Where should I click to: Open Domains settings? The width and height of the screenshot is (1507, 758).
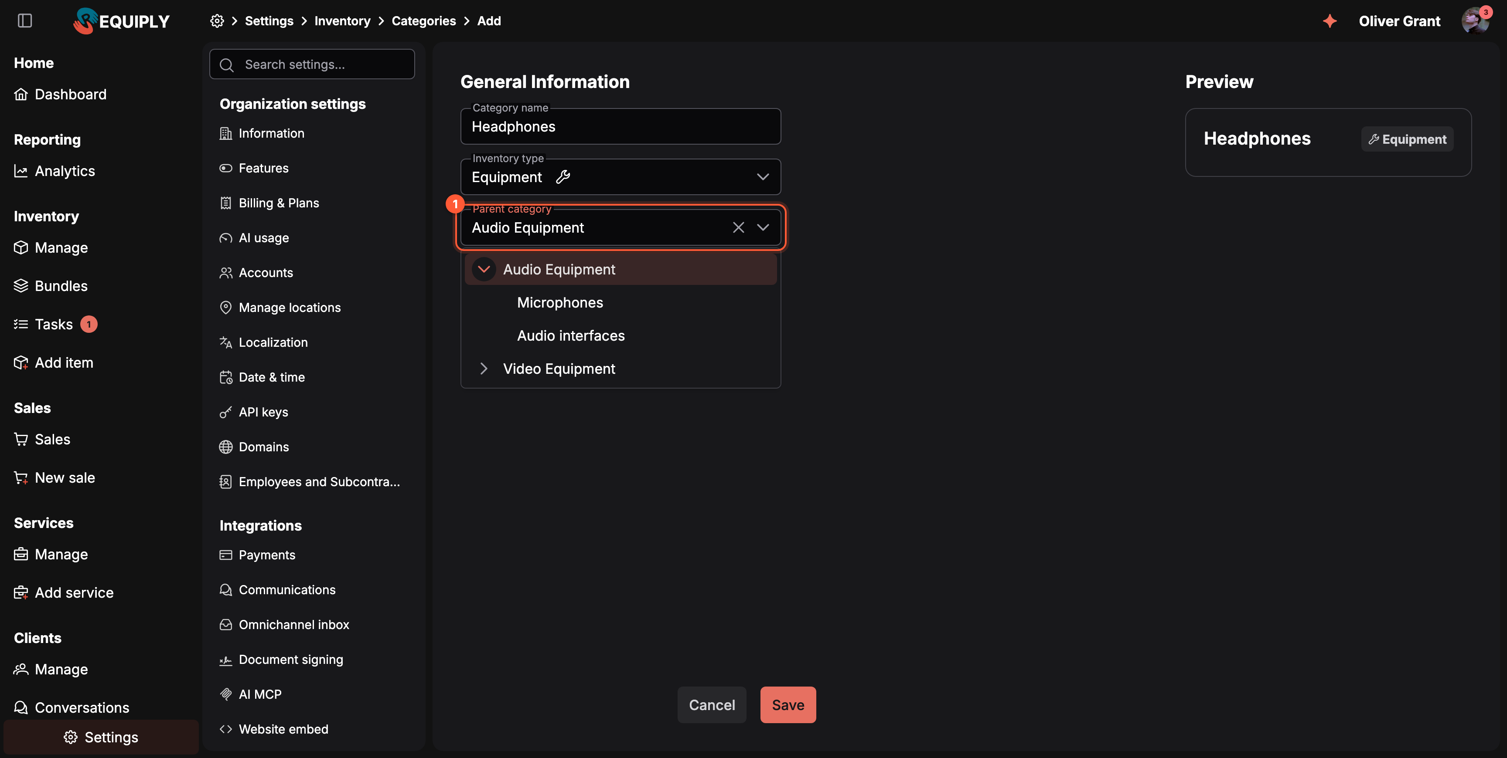point(254,447)
